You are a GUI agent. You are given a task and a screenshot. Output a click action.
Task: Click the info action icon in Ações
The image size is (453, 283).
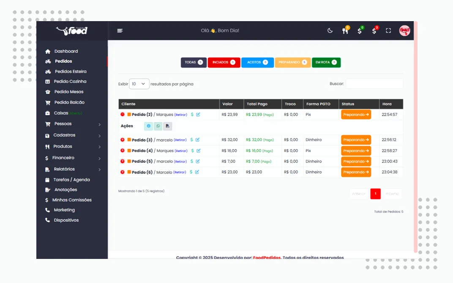coord(148,126)
